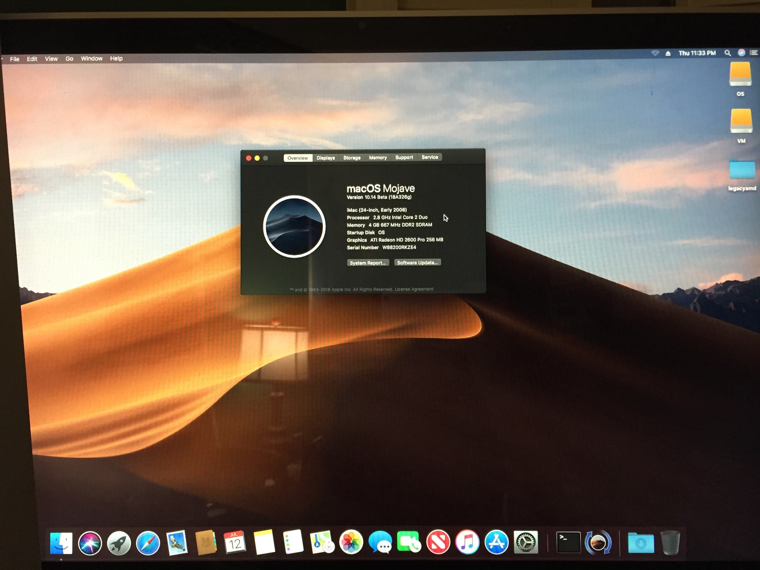Open Launchpad rocket icon
The height and width of the screenshot is (570, 760).
click(x=119, y=543)
